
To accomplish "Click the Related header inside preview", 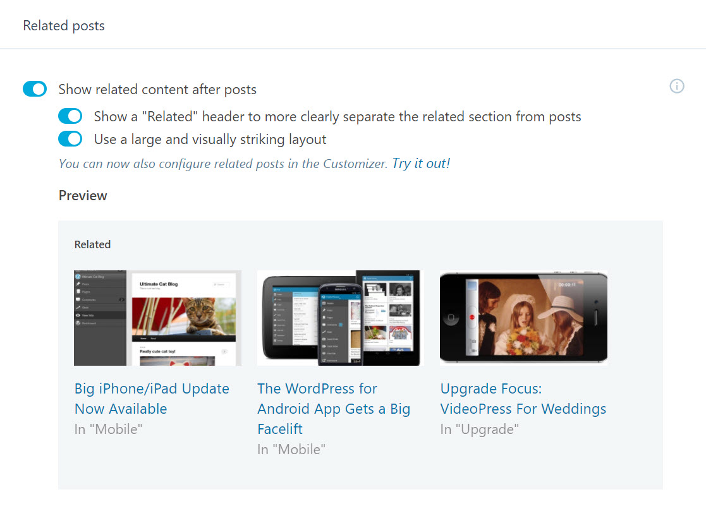I will [x=93, y=244].
